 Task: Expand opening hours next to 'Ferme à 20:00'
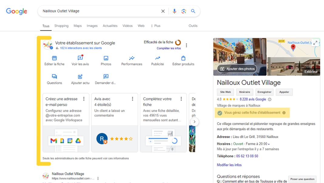click(x=269, y=144)
